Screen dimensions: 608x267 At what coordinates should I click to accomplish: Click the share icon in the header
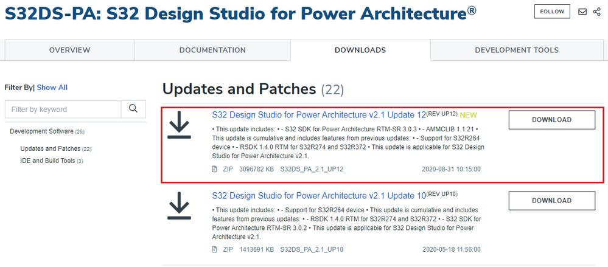click(x=597, y=12)
